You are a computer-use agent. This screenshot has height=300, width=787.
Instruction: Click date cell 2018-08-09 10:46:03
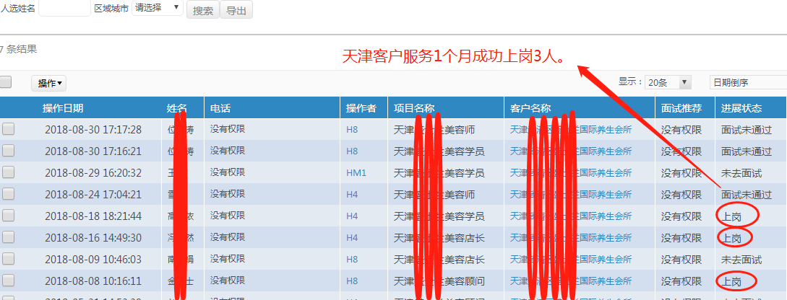click(93, 260)
